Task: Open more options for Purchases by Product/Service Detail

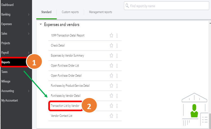Action: 117,86
